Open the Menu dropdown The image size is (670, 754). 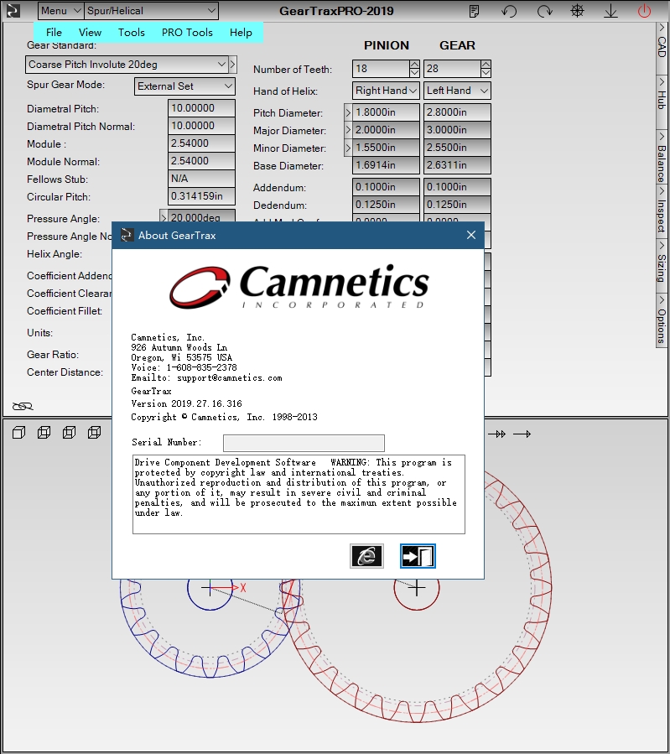(x=60, y=11)
